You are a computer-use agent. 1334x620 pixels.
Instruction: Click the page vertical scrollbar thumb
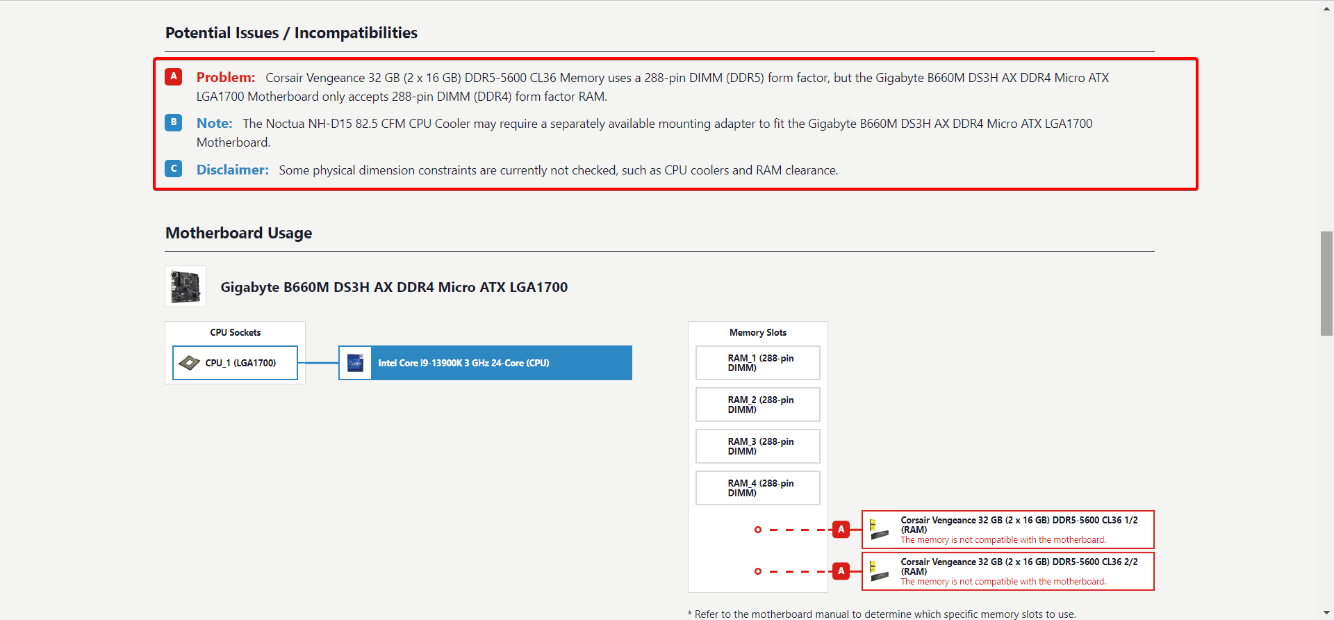click(1327, 284)
